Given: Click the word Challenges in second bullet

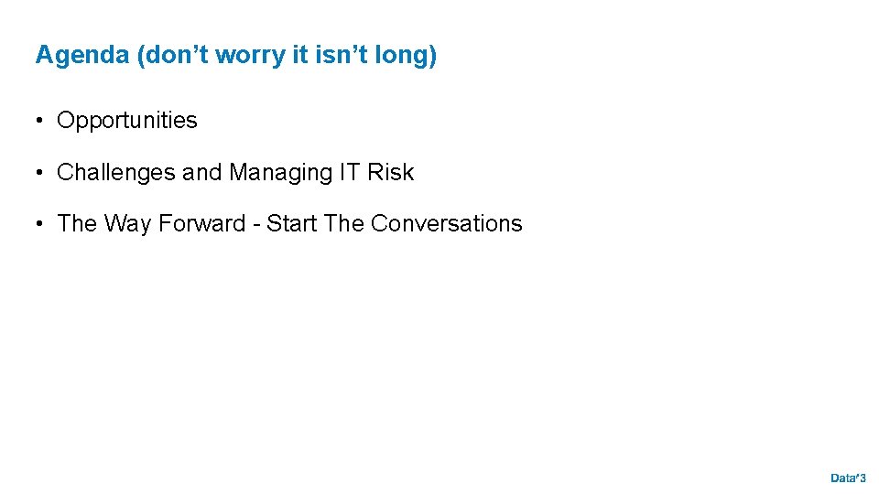Looking at the screenshot, I should point(116,173).
